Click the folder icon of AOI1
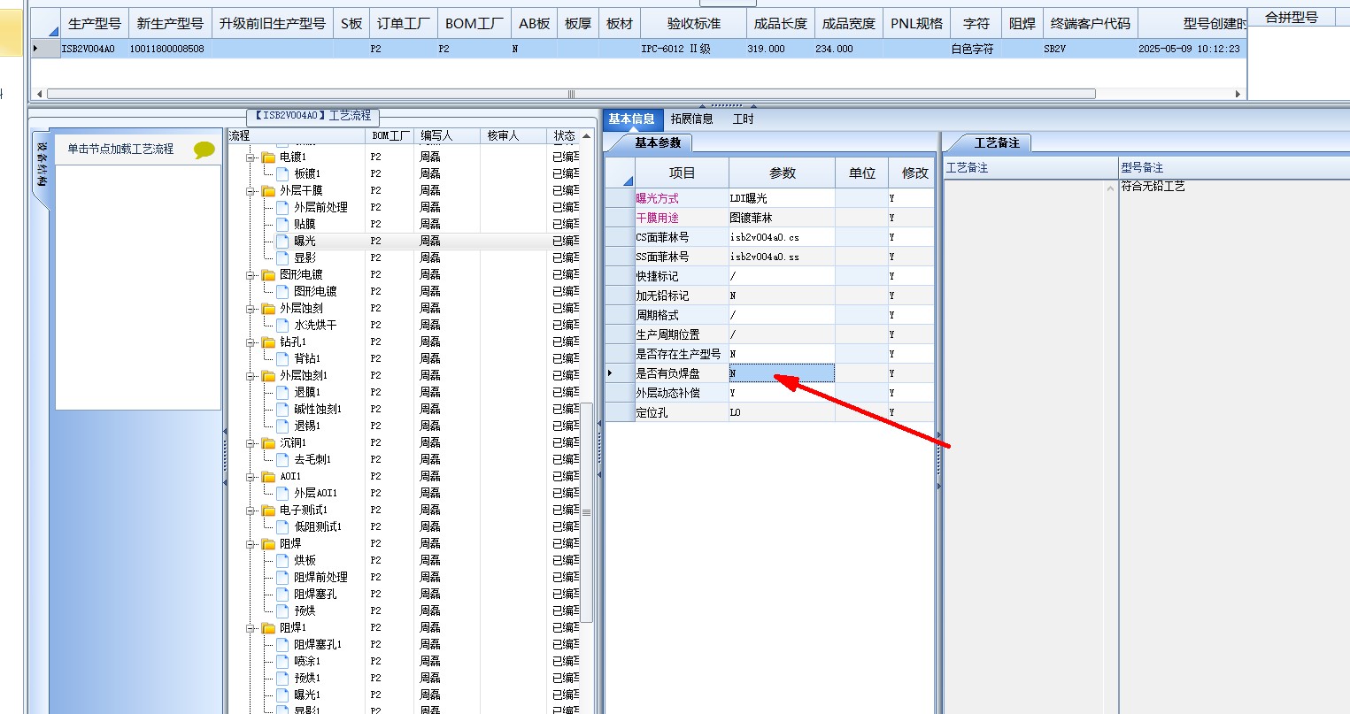The width and height of the screenshot is (1350, 714). [268, 476]
